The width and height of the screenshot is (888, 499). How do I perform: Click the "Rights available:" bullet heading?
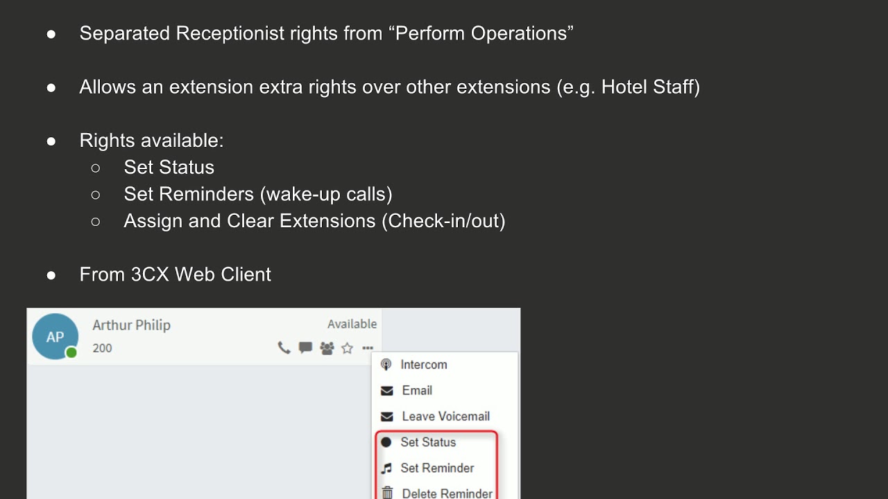(151, 141)
